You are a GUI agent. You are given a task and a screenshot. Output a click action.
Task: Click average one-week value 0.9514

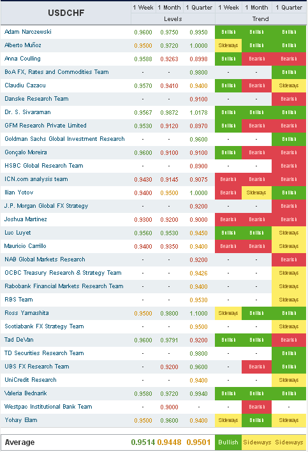click(143, 442)
